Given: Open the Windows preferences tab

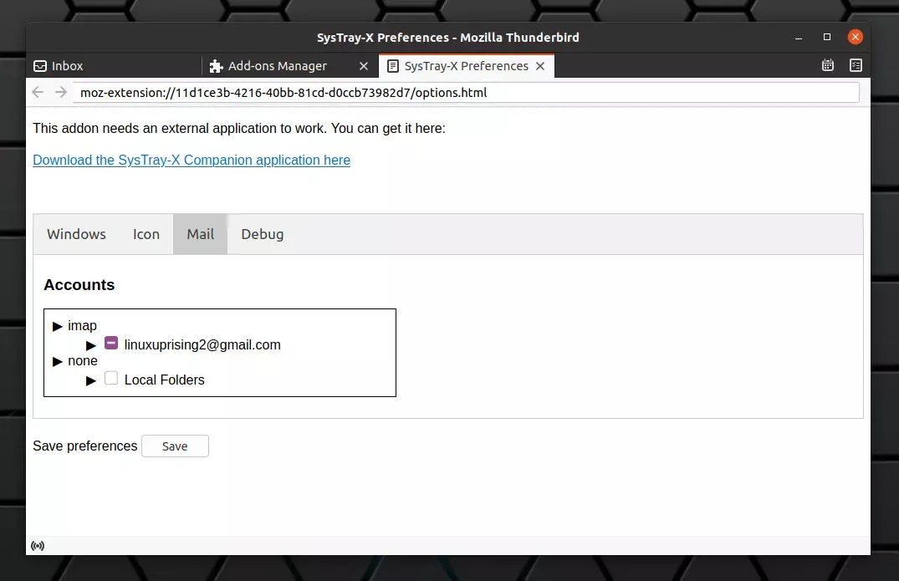Looking at the screenshot, I should [76, 234].
